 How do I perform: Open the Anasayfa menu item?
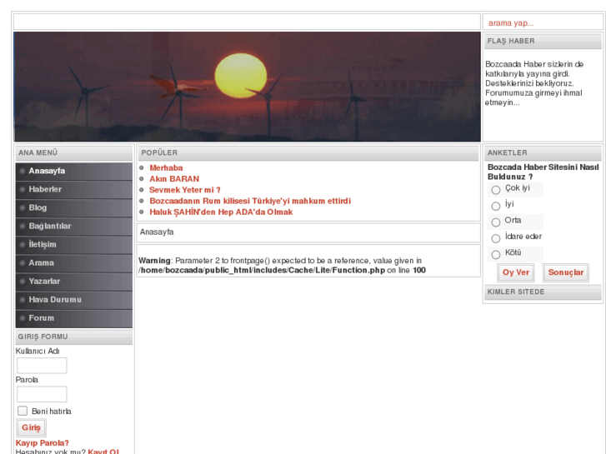[x=47, y=171]
